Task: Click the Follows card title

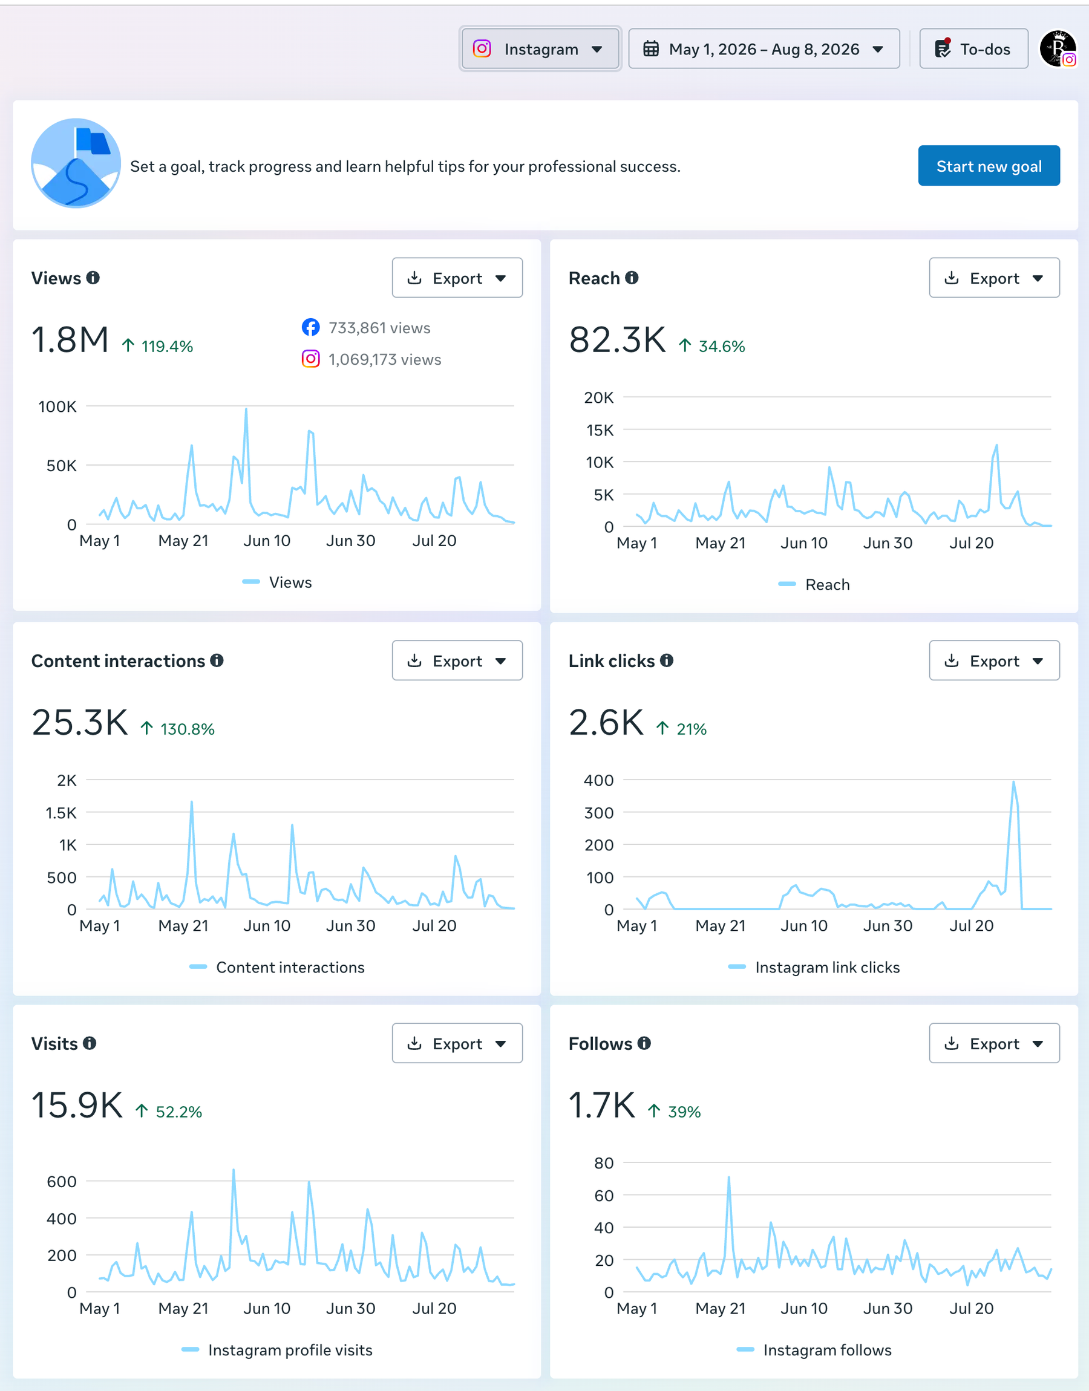Action: point(600,1043)
